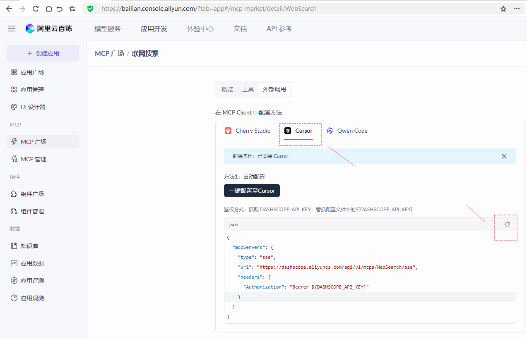This screenshot has height=339, width=527.
Task: Open MCP 管理 in the sidebar
Action: [43, 159]
